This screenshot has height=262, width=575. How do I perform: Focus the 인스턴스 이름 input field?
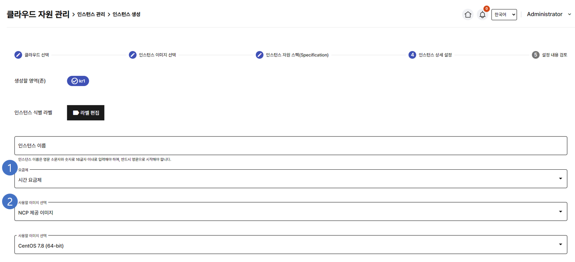point(291,145)
